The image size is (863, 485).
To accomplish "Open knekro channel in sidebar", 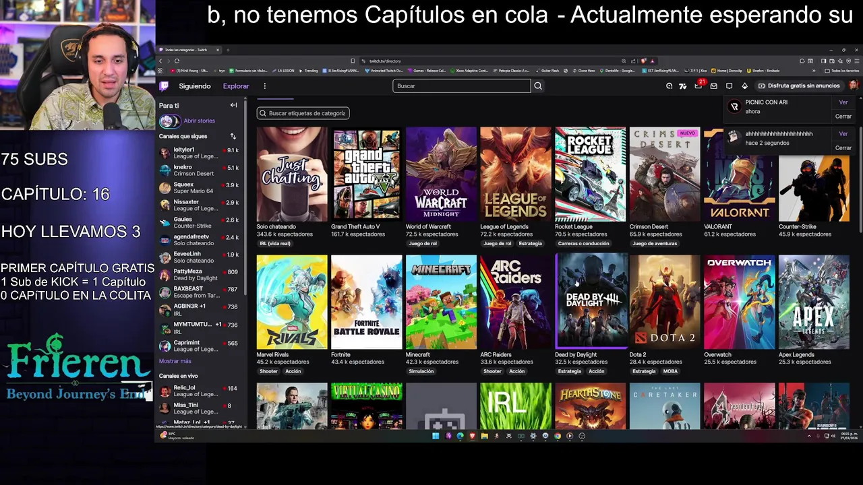I will (x=199, y=170).
